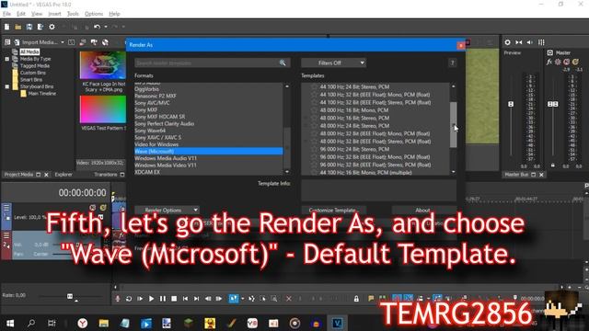Click the Play From Start button
The width and height of the screenshot is (589, 331).
point(140,299)
